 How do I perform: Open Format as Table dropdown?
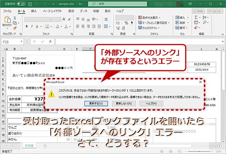154,23
